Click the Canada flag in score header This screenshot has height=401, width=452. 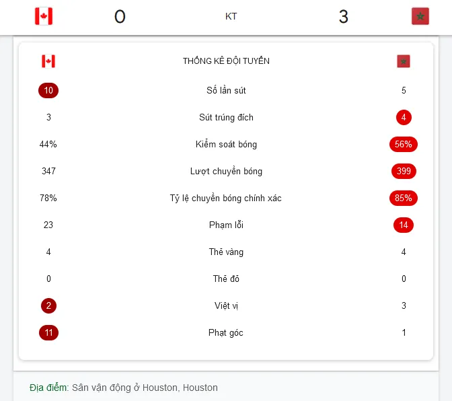(44, 16)
